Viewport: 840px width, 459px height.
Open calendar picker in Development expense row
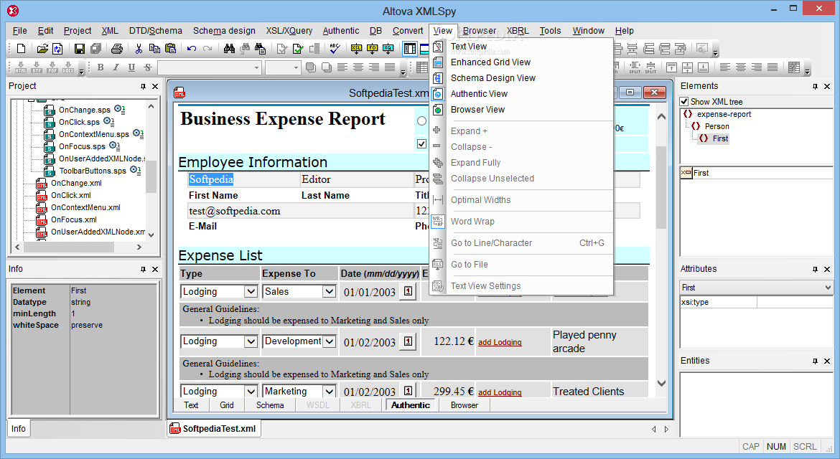point(409,341)
